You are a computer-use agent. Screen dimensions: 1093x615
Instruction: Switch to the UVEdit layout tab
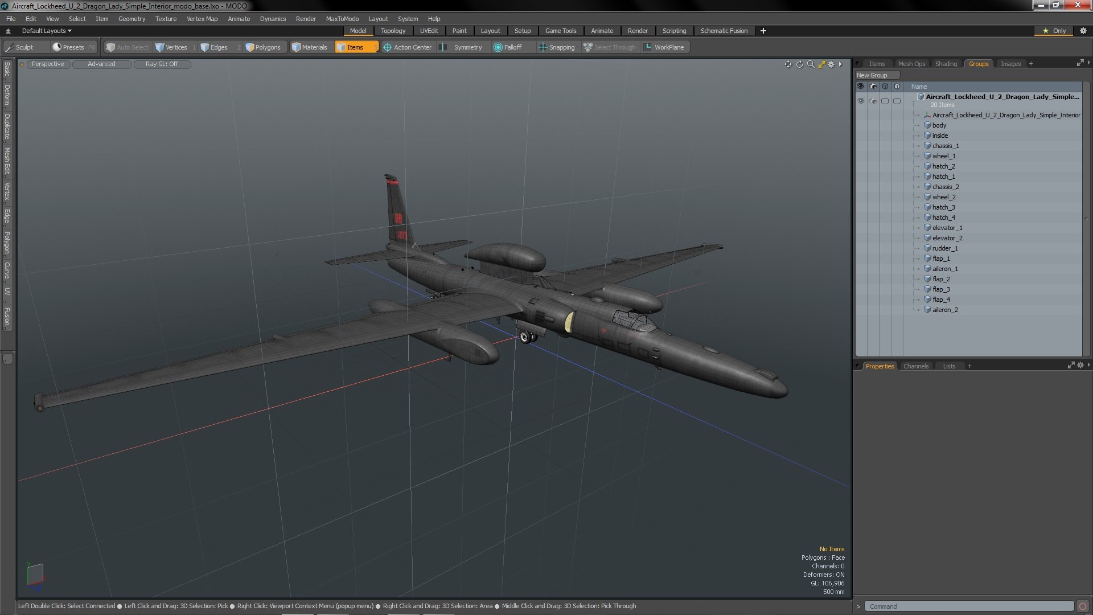pyautogui.click(x=429, y=31)
